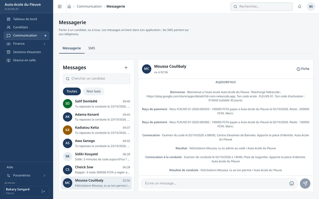The width and height of the screenshot is (319, 199).
Task: Send the message with paper plane button
Action: coord(305,183)
